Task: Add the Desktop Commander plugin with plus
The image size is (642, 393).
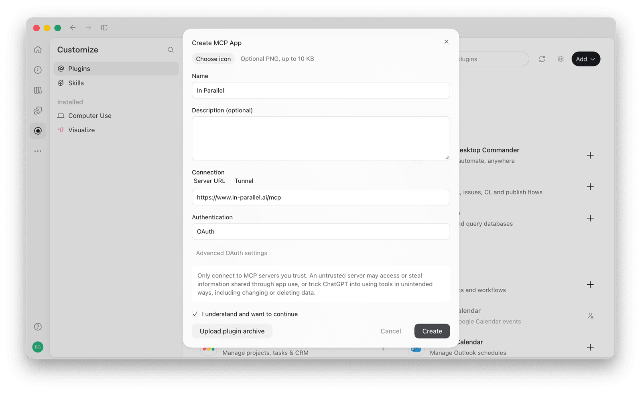Action: coord(590,155)
